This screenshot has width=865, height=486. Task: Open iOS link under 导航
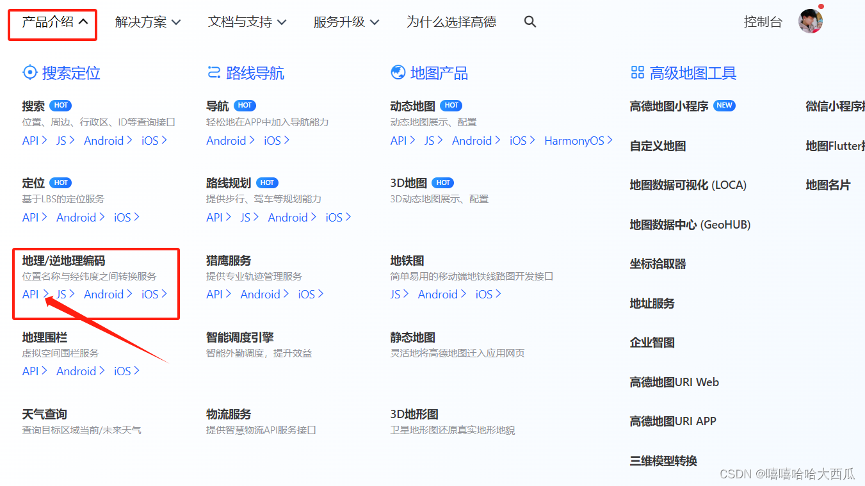click(x=277, y=140)
